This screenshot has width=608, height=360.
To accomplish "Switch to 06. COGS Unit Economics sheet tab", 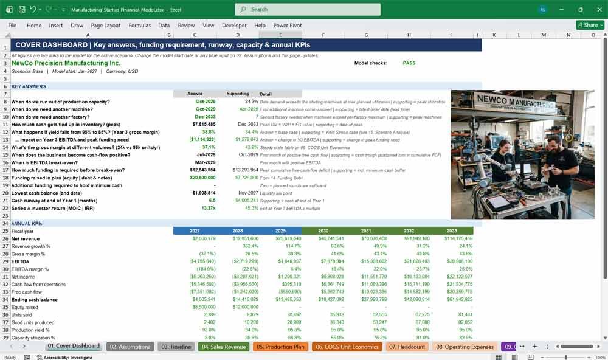I will [347, 347].
